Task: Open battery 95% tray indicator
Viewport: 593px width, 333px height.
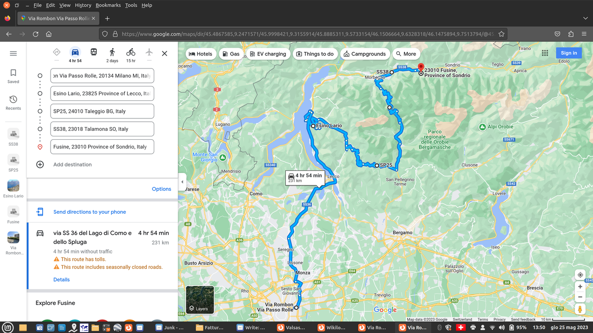Action: pos(517,327)
